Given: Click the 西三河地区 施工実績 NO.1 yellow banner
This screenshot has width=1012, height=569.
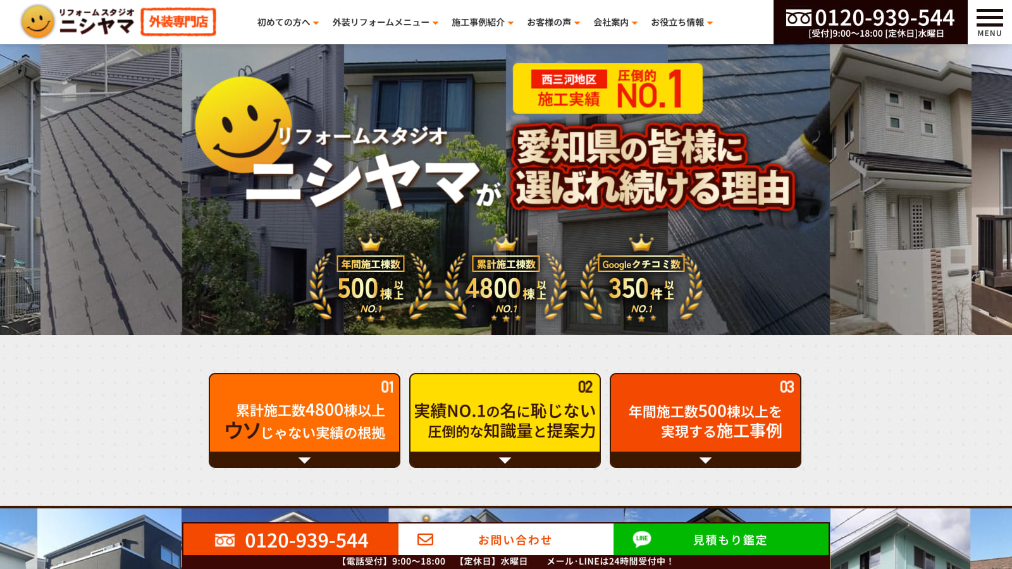Looking at the screenshot, I should click(608, 89).
